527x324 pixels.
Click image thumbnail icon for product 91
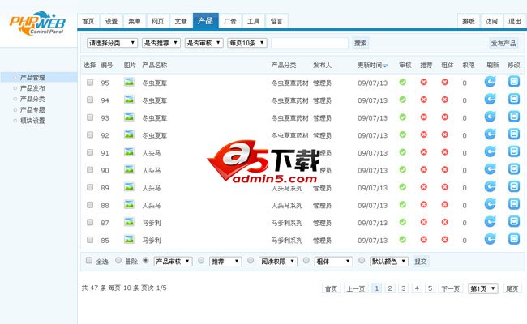(x=129, y=151)
